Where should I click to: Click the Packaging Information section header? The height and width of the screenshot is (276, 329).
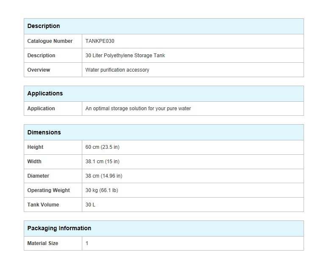[x=59, y=229]
